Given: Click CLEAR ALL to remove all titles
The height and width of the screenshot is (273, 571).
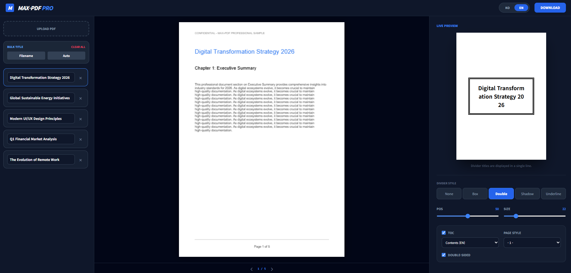Looking at the screenshot, I should click(x=78, y=47).
